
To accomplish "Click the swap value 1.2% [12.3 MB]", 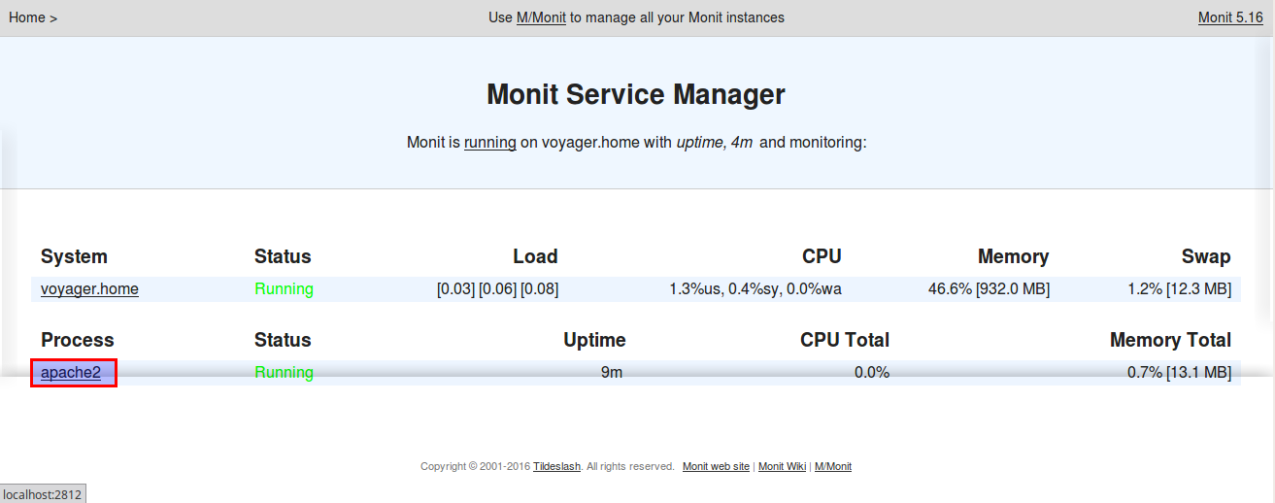I will [x=1178, y=289].
